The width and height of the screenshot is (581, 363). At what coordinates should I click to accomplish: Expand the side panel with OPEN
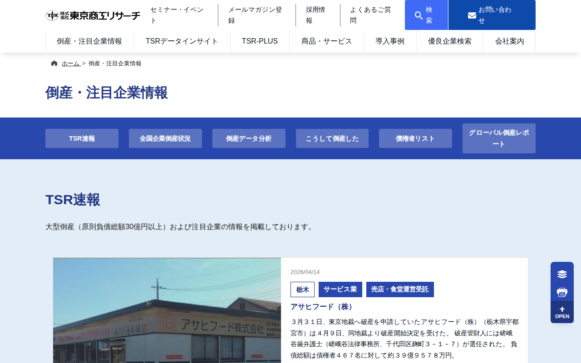click(562, 312)
